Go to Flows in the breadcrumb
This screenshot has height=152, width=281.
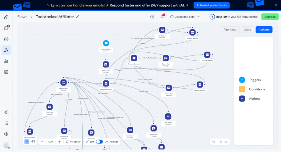(x=22, y=17)
